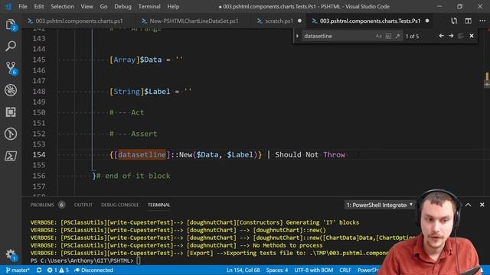Toggle Use Regular Expression in find widget
Viewport: 490px width, 275px height.
pos(397,36)
